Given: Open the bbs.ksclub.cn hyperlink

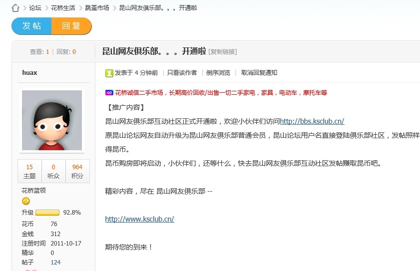Looking at the screenshot, I should click(312, 121).
